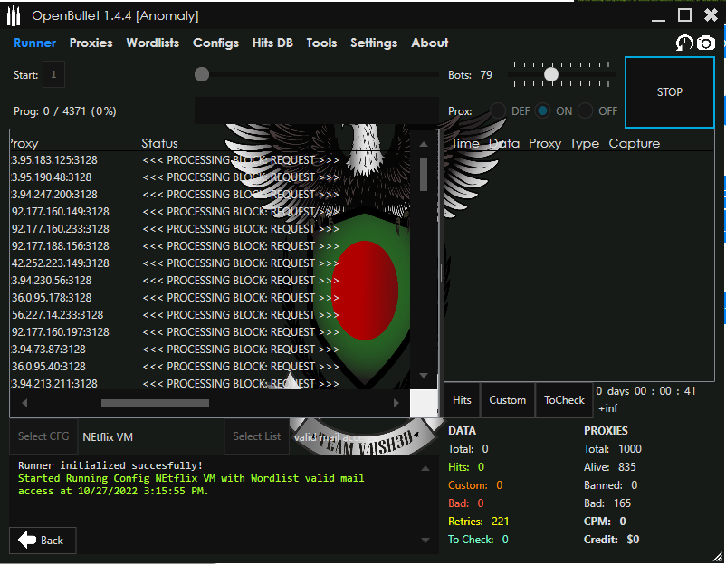This screenshot has height=565, width=726.
Task: Click the "Banned: 0" proxy statistic
Action: [611, 485]
